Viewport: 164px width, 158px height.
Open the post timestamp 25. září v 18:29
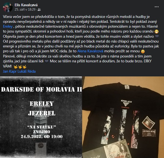point(25,9)
